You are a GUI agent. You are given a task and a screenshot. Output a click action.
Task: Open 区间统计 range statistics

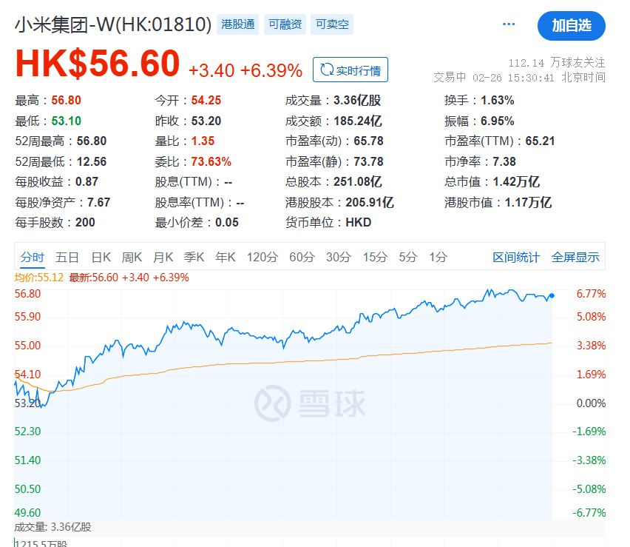tap(516, 258)
